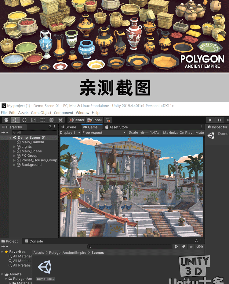Open the Display 1 dropdown
The width and height of the screenshot is (229, 284).
(70, 133)
